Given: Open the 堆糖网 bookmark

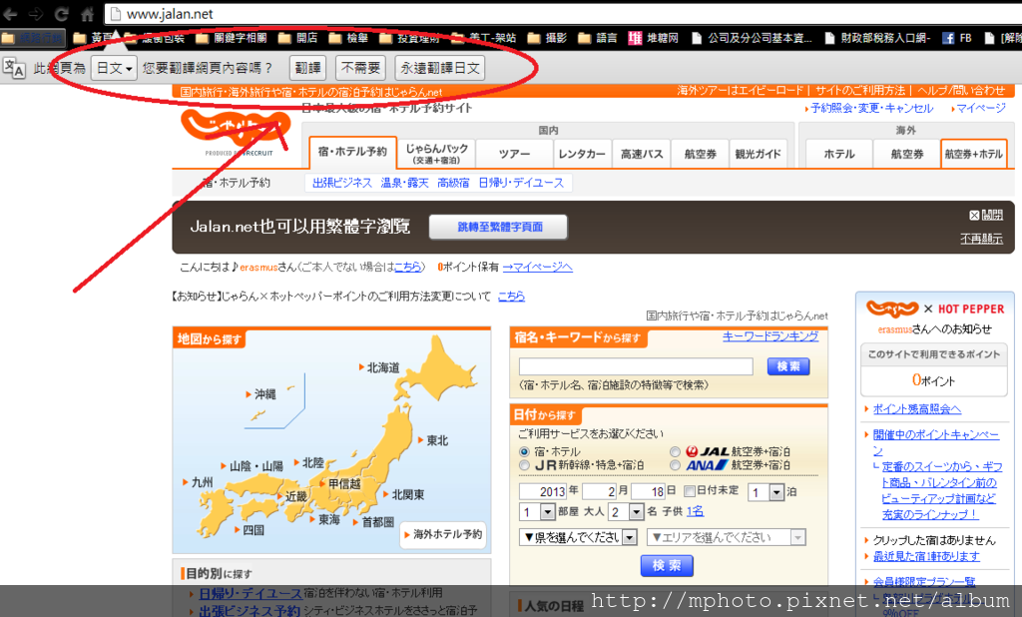Looking at the screenshot, I should tap(653, 38).
